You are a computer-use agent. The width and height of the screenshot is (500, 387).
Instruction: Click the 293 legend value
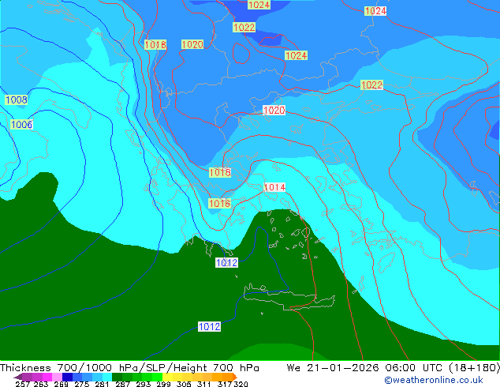click(144, 384)
